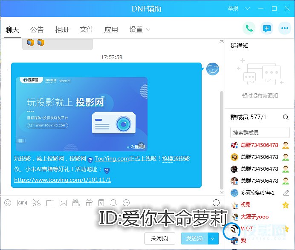Image resolution: width=295 pixels, height=250 pixels.
Task: Start a group voice call
Action: pos(249,29)
